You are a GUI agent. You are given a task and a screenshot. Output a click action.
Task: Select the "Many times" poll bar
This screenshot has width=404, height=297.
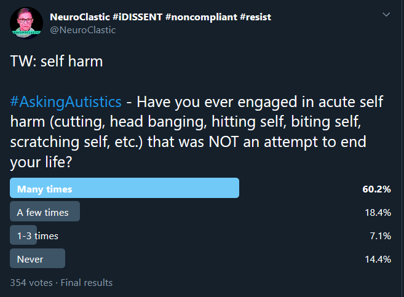click(x=124, y=189)
